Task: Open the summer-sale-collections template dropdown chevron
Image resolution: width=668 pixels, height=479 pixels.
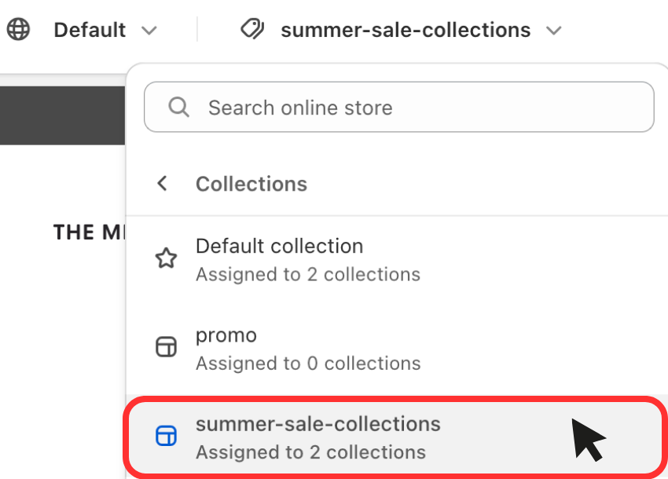Action: tap(554, 31)
